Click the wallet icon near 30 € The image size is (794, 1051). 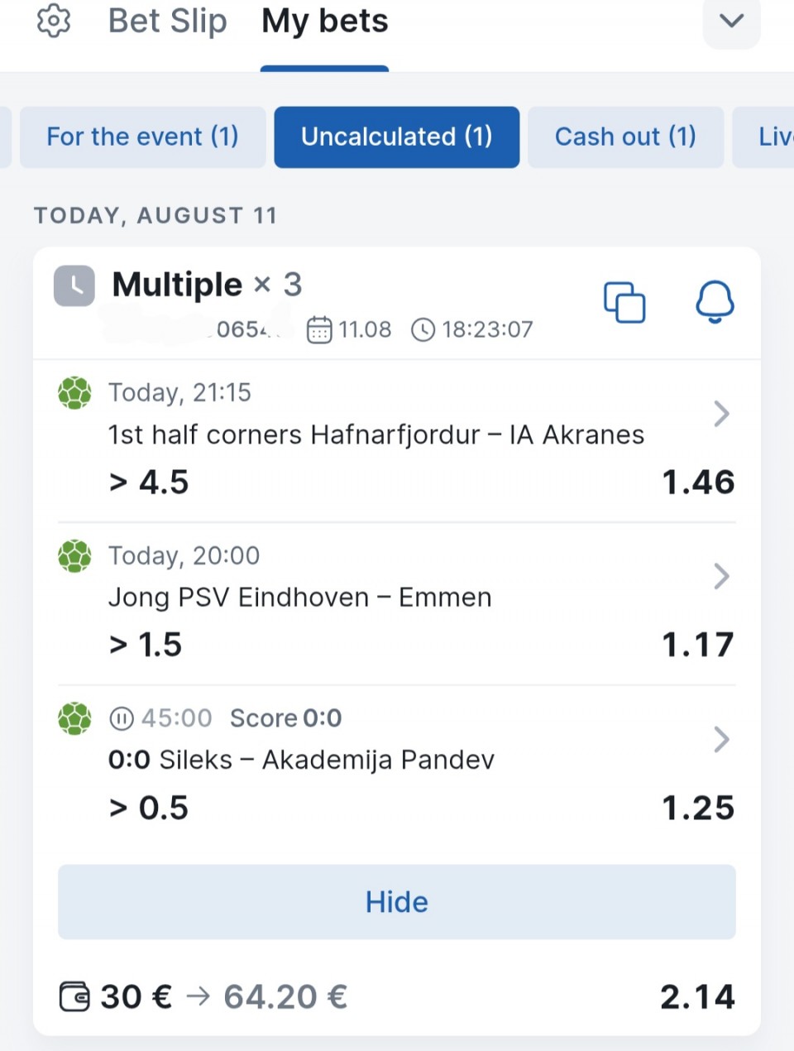pos(74,996)
